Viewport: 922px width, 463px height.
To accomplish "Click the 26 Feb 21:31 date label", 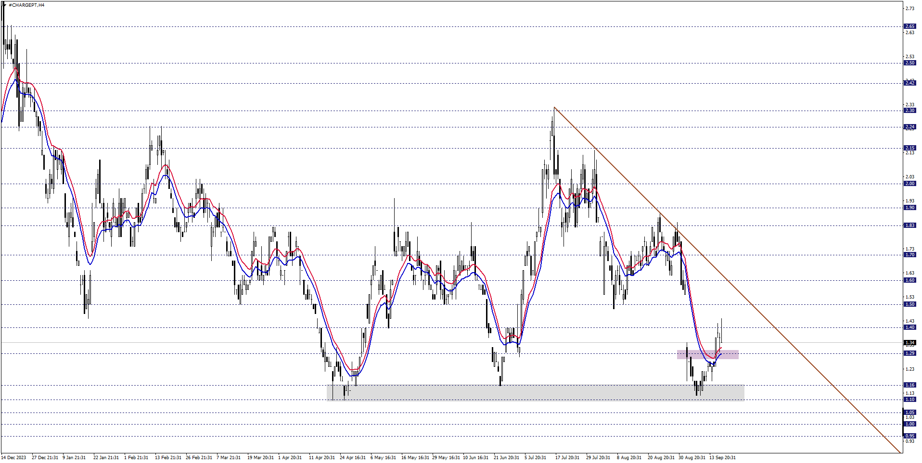I will 199,458.
